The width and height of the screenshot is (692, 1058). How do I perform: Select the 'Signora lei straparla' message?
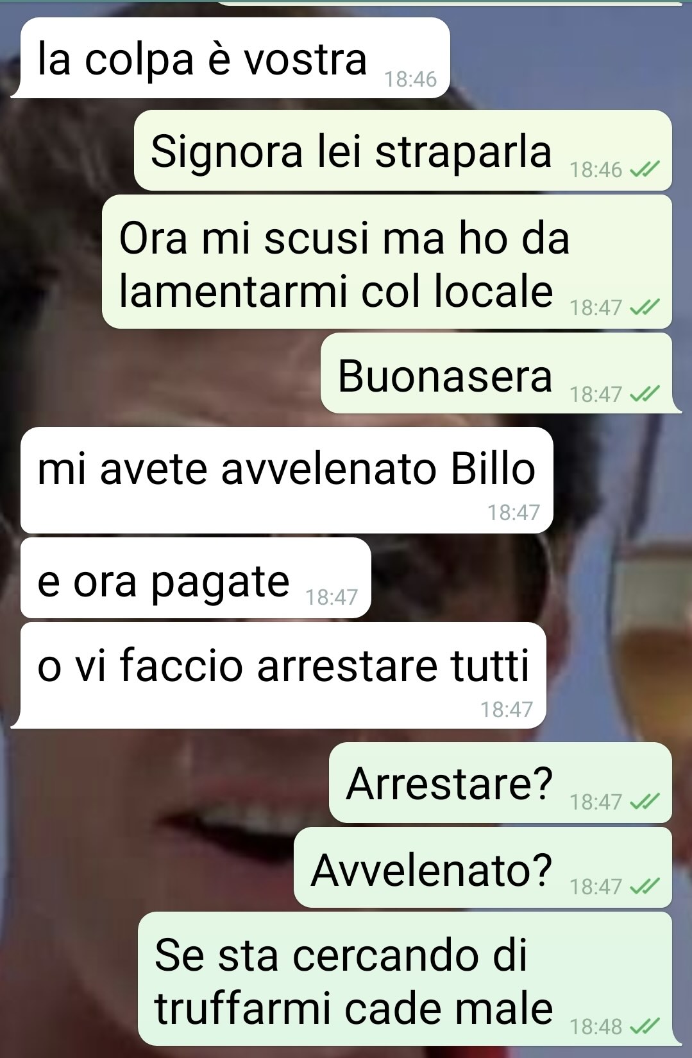403,150
